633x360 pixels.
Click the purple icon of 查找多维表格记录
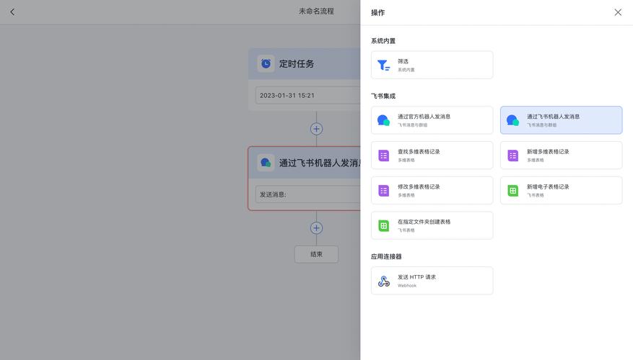(383, 156)
